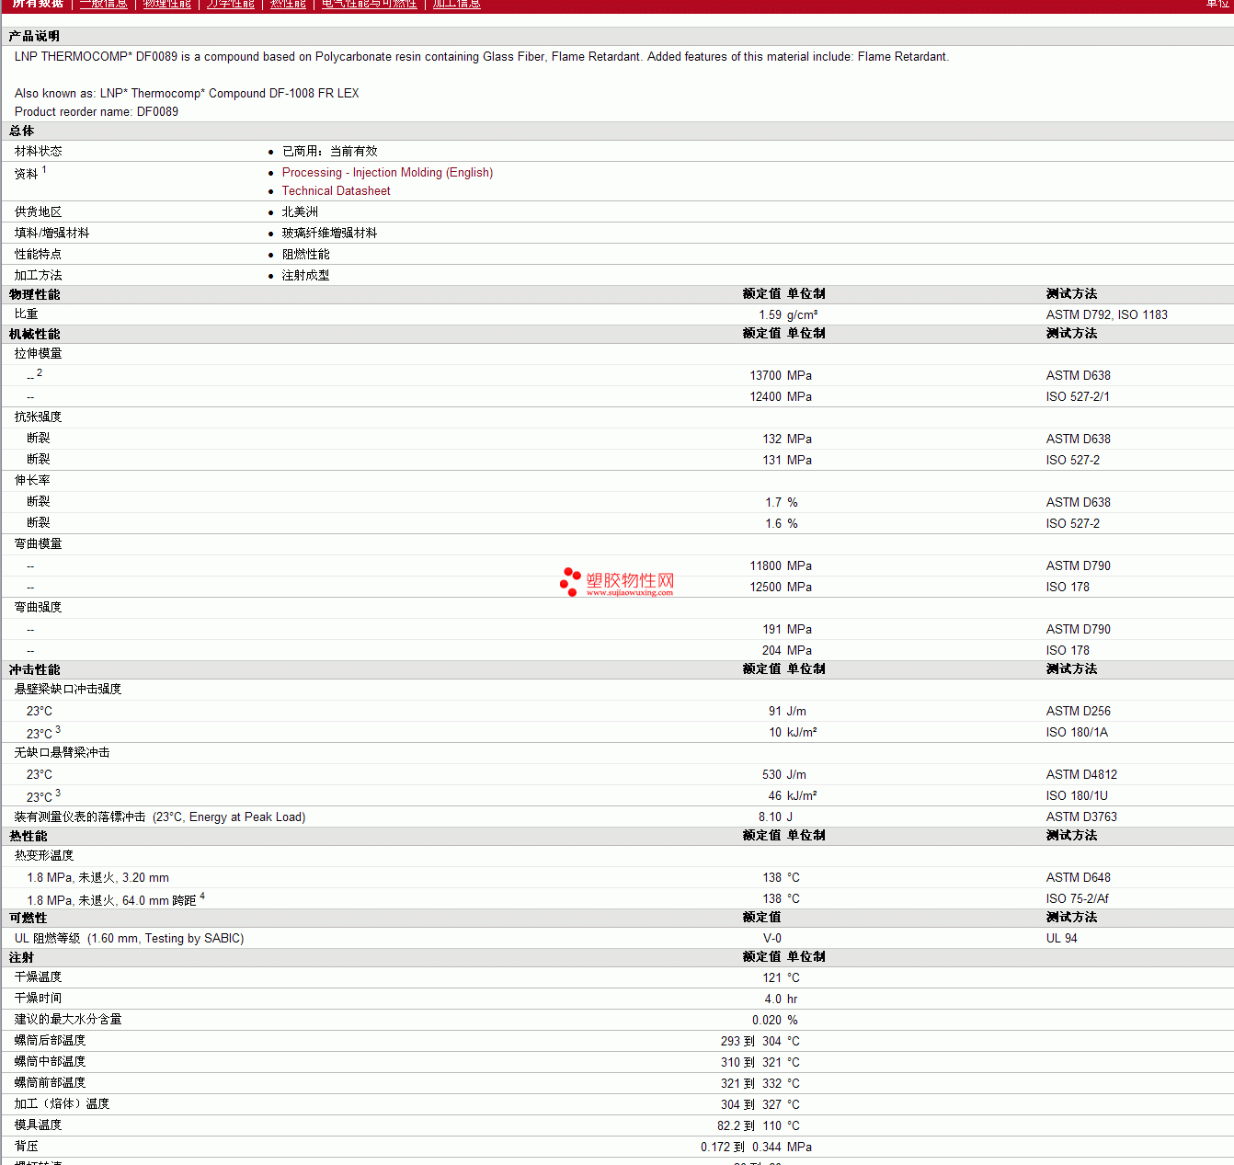
Task: Click the 'ASTM D792, ISO 1183' test method
Action: [1107, 314]
